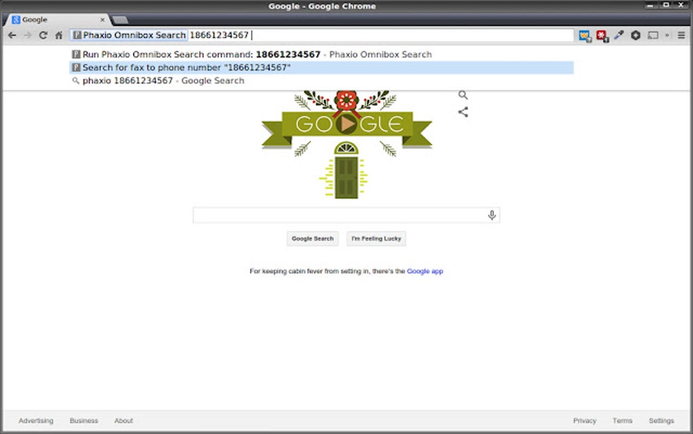Open Google search magnifier icon

pyautogui.click(x=463, y=95)
